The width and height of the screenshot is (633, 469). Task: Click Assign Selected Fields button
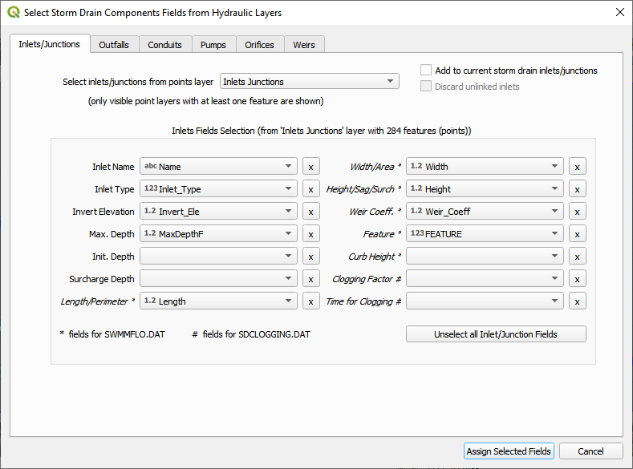point(509,451)
